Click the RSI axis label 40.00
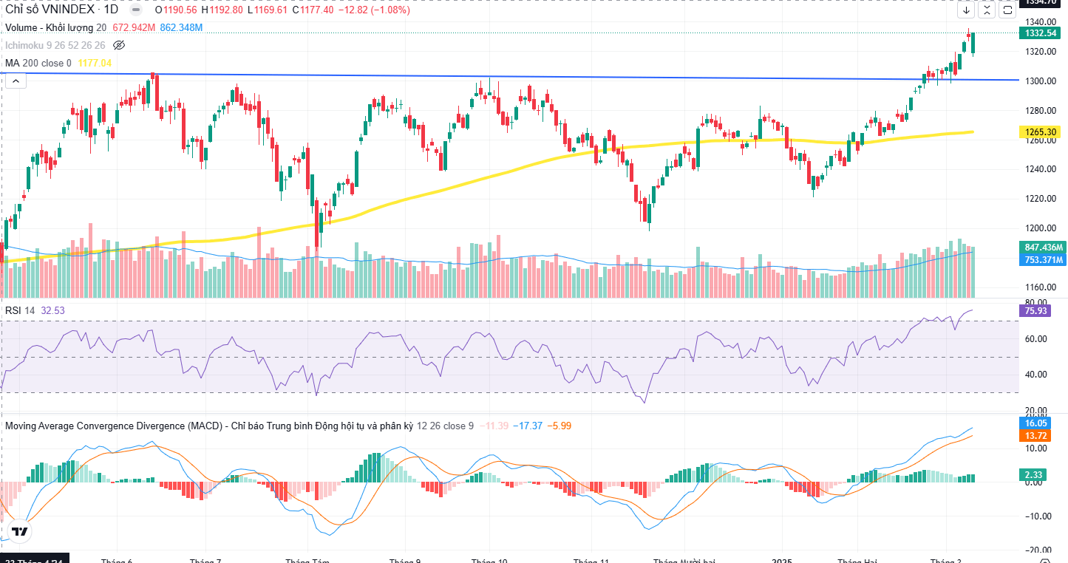 point(1035,375)
